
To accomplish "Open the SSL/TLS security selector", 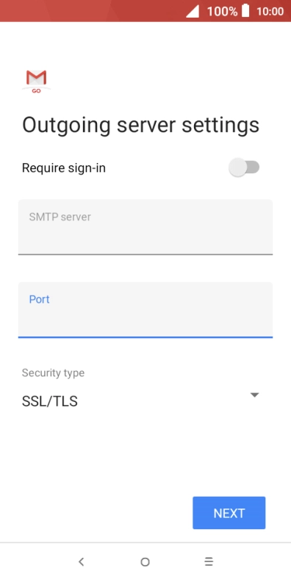I will [140, 401].
